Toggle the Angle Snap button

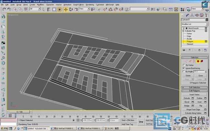[x=110, y=9]
